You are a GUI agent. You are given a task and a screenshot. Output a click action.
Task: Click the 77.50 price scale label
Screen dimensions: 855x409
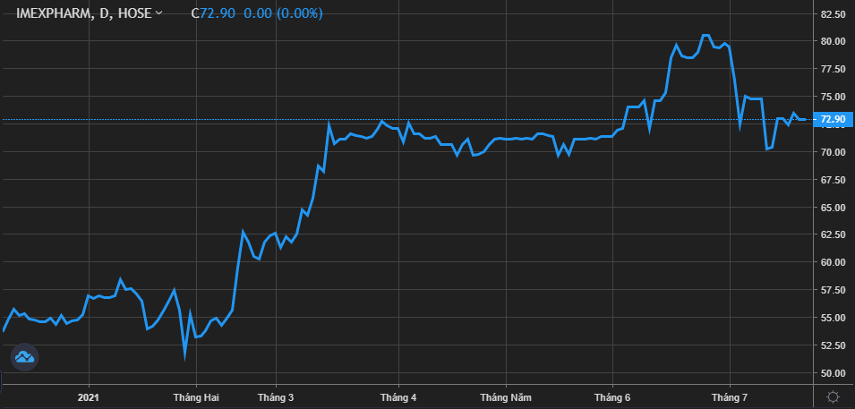point(834,69)
